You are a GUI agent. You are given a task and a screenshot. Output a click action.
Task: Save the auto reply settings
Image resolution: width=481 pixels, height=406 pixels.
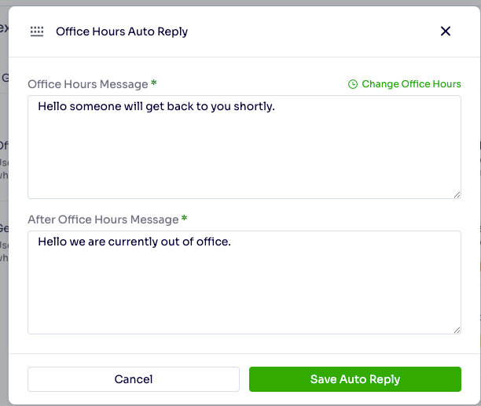[x=354, y=379]
